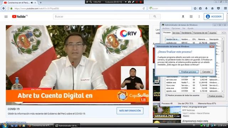This screenshot has width=228, height=128.
Task: Open the Firefox downloads arrow icon
Action: click(x=206, y=9)
